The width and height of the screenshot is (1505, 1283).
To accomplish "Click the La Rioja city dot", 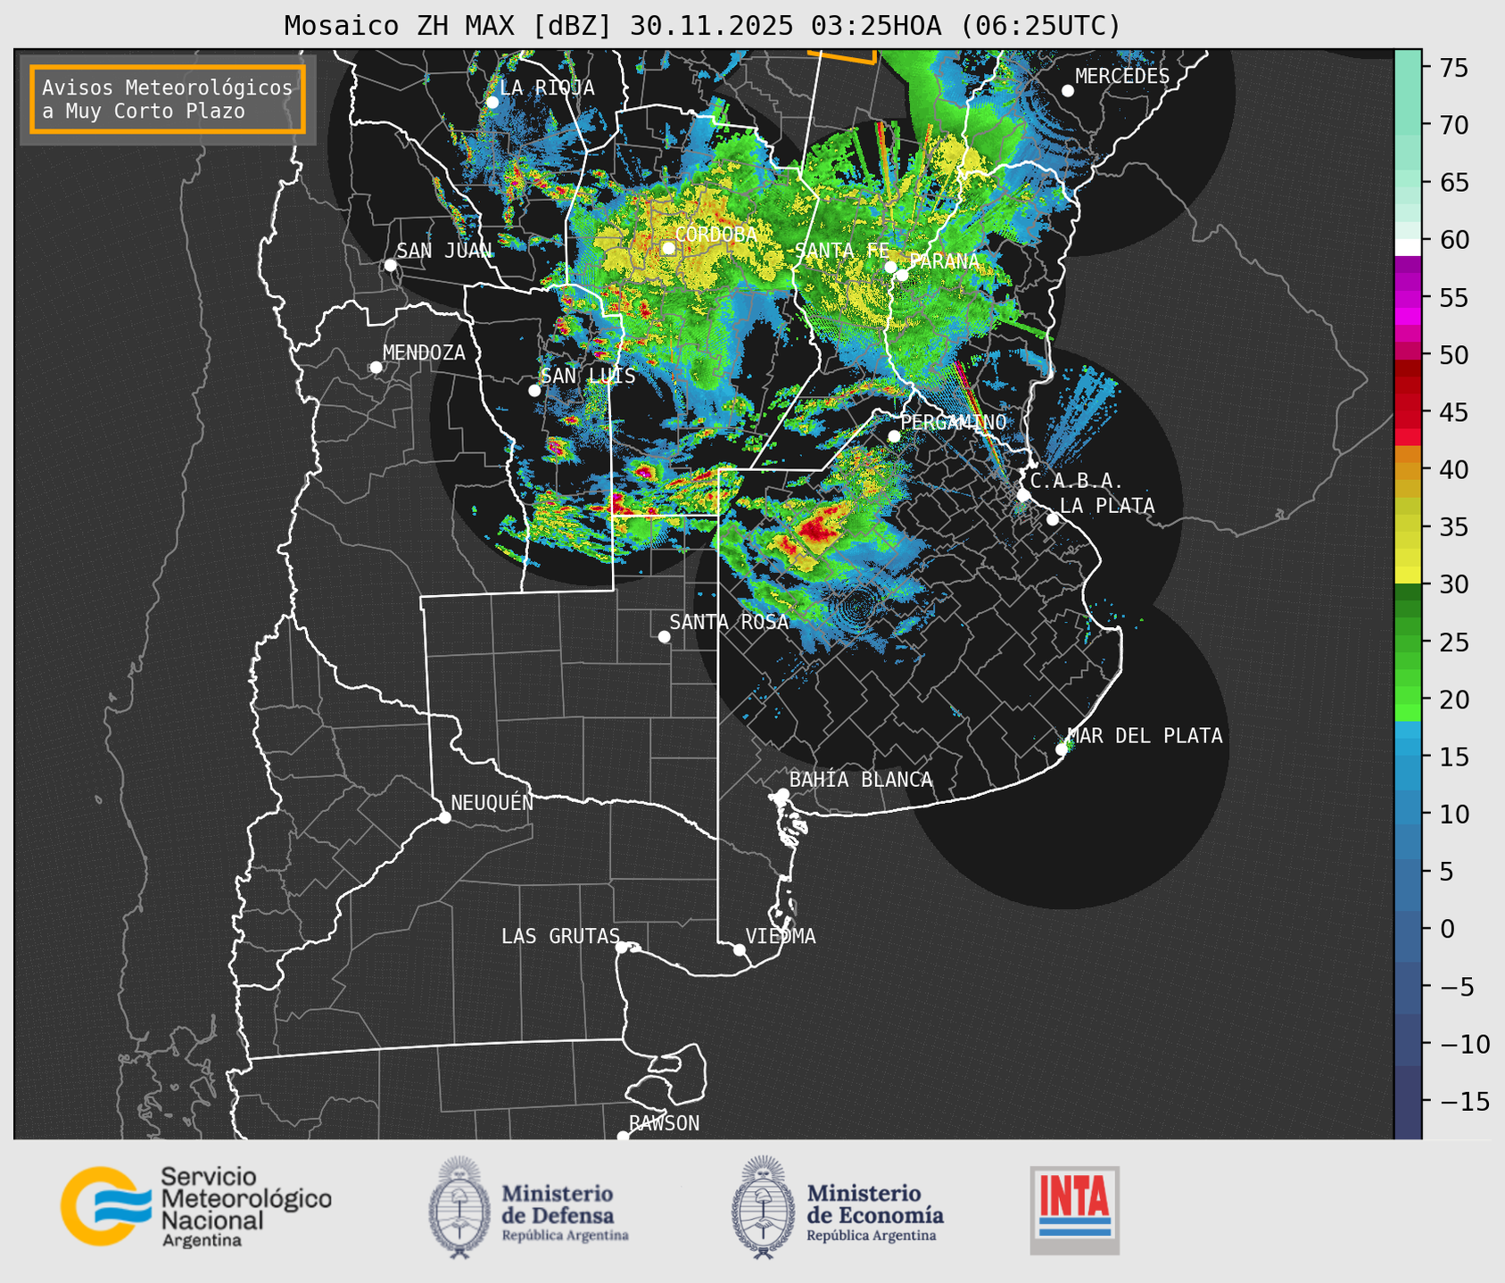I will pos(492,103).
